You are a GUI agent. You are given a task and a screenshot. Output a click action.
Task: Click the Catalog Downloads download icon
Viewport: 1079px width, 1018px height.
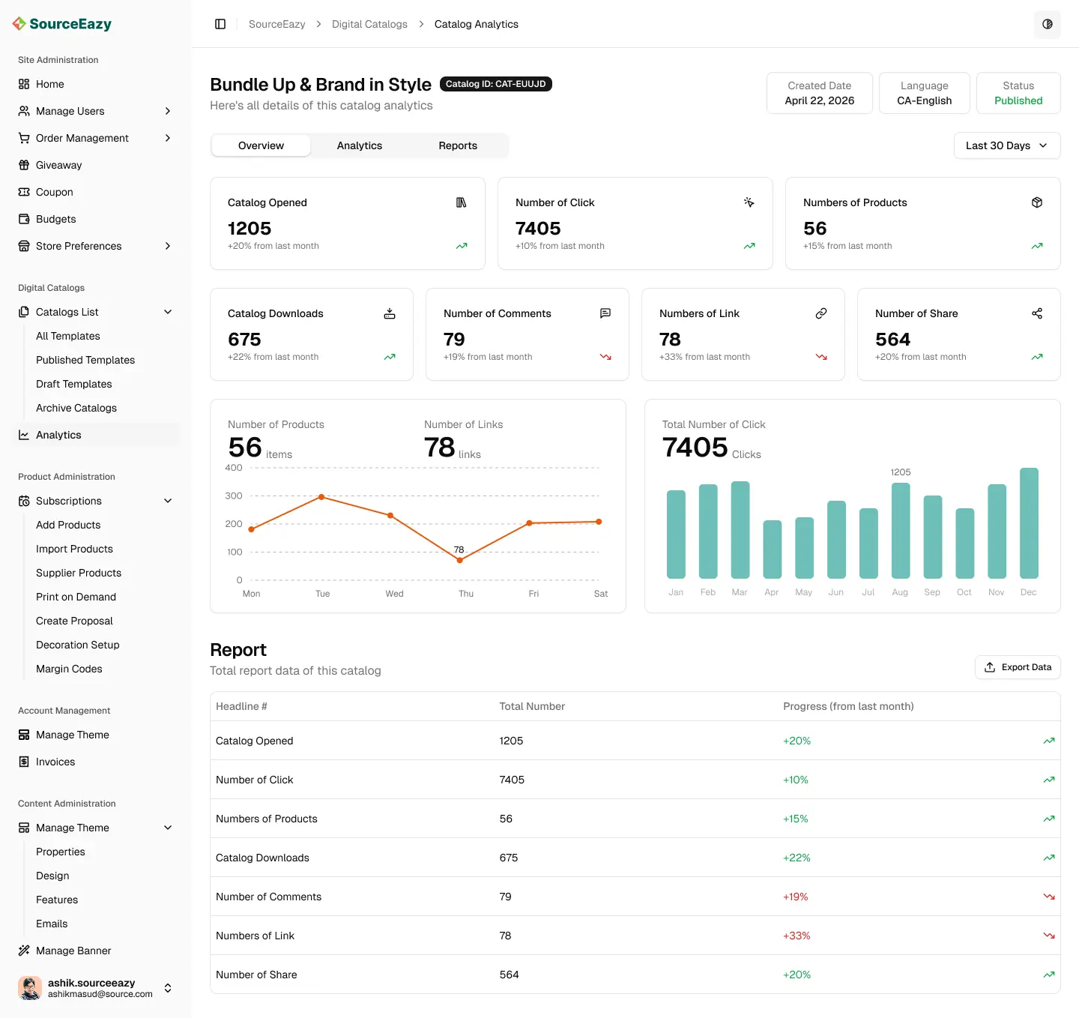(x=390, y=313)
